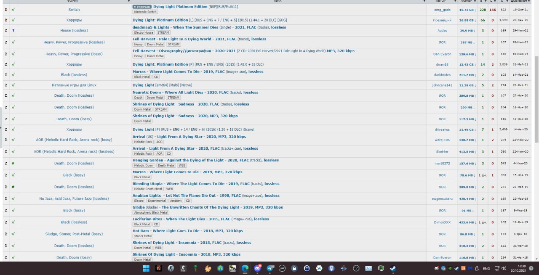Open Telegram from the taskbar

coord(270,268)
